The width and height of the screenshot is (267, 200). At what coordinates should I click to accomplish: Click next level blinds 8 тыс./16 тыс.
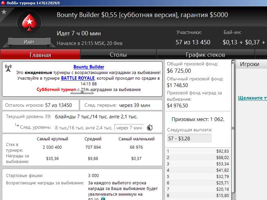[x=84, y=128]
